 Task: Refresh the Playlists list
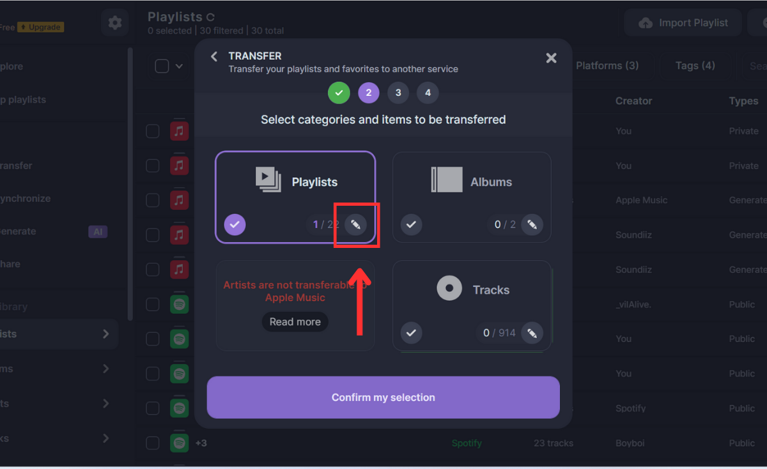click(211, 17)
